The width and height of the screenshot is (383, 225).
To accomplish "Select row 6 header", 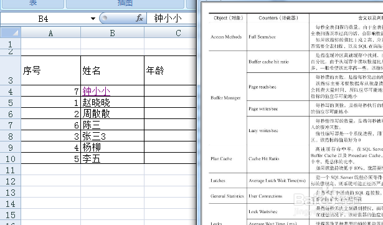I will coord(10,113).
